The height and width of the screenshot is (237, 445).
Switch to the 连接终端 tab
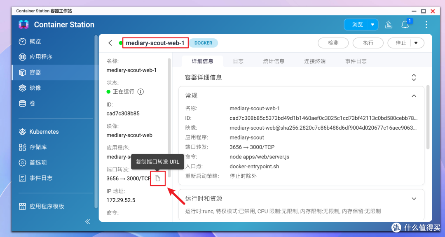pos(315,61)
